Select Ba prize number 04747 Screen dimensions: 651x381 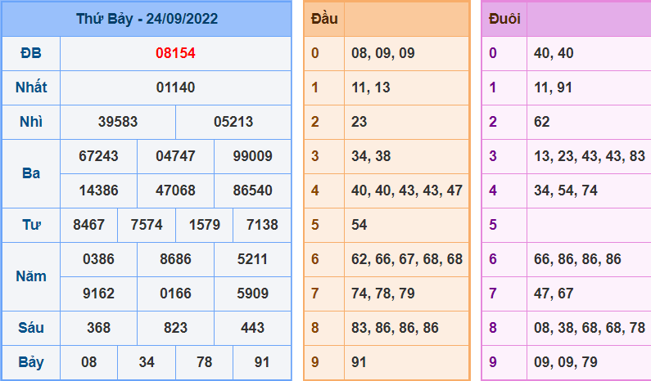point(175,156)
